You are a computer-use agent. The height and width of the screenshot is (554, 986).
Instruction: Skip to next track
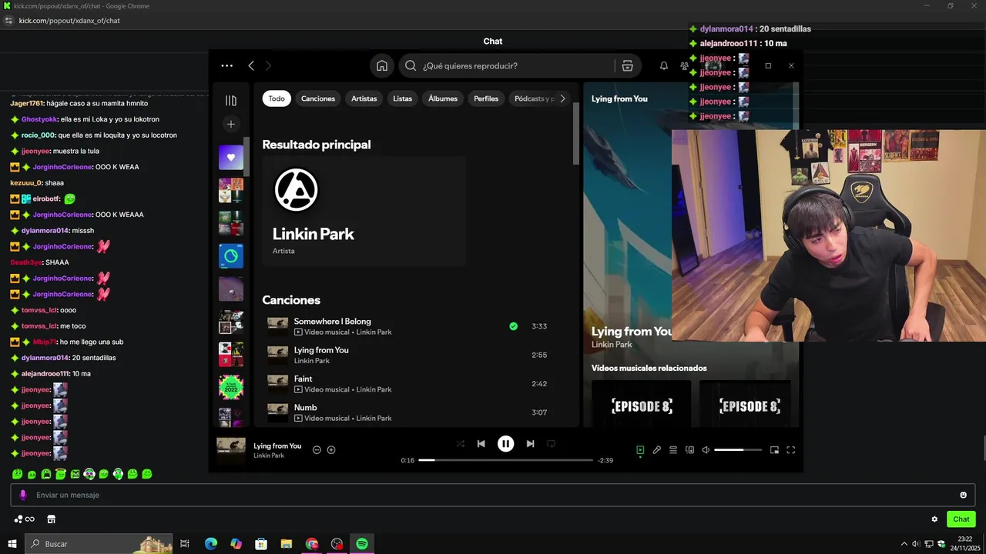(x=530, y=443)
